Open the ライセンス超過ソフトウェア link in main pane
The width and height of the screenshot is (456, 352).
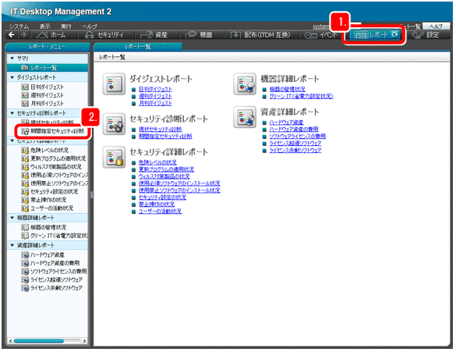click(x=295, y=144)
